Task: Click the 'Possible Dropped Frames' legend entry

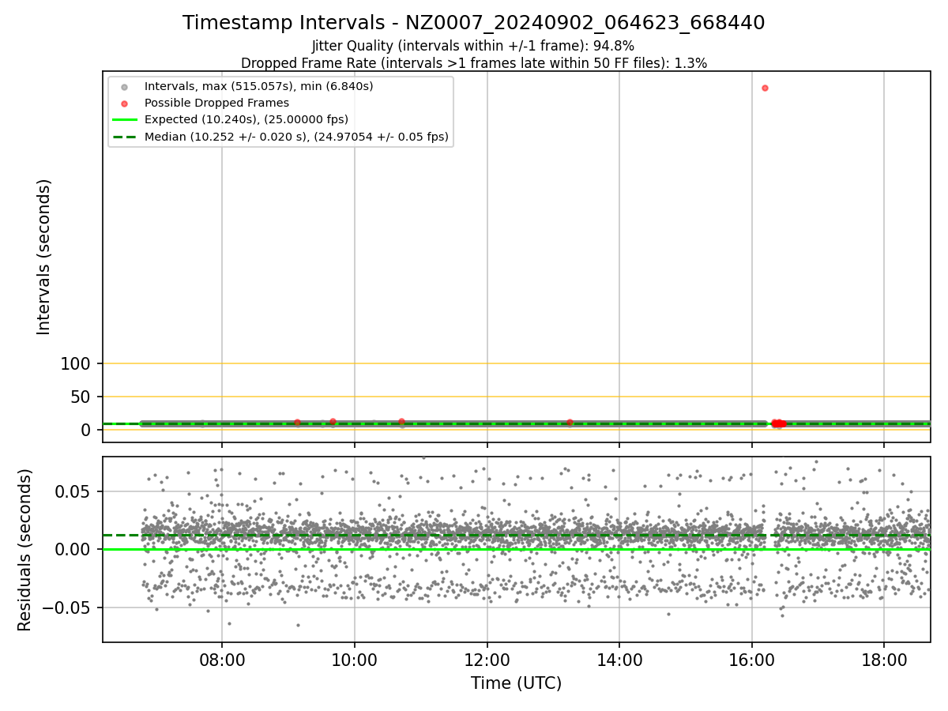Action: click(x=216, y=103)
